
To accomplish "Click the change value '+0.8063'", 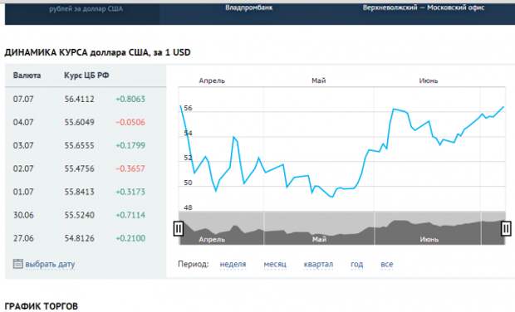I will pyautogui.click(x=130, y=99).
